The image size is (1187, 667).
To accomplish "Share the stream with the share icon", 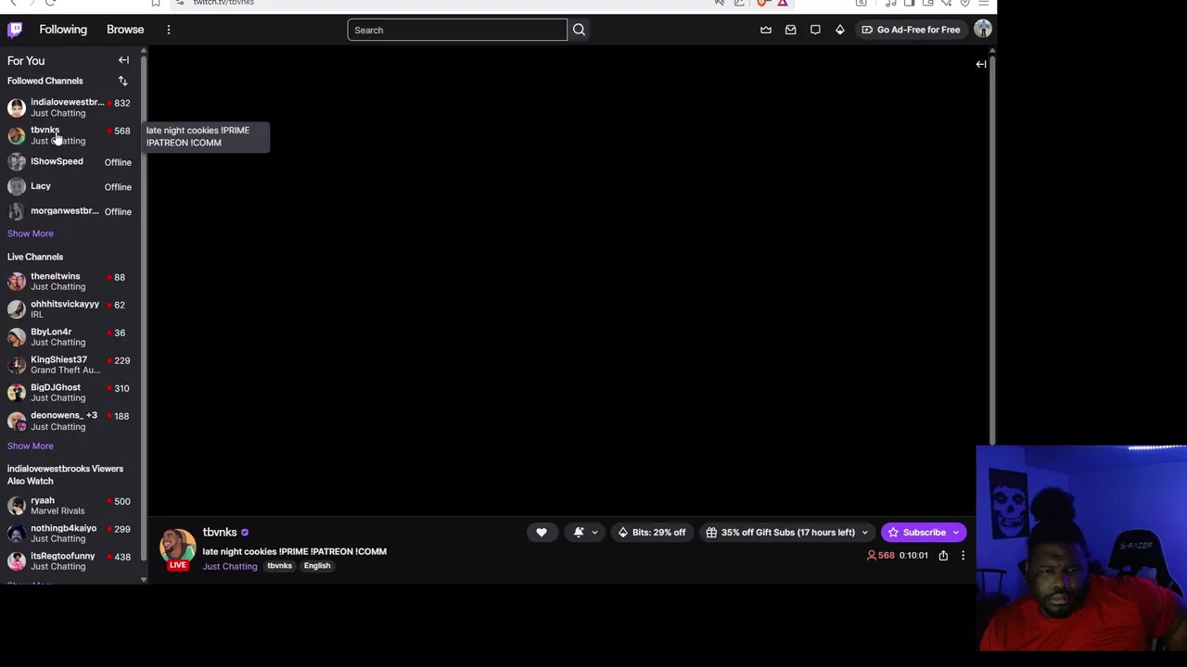I will 943,555.
